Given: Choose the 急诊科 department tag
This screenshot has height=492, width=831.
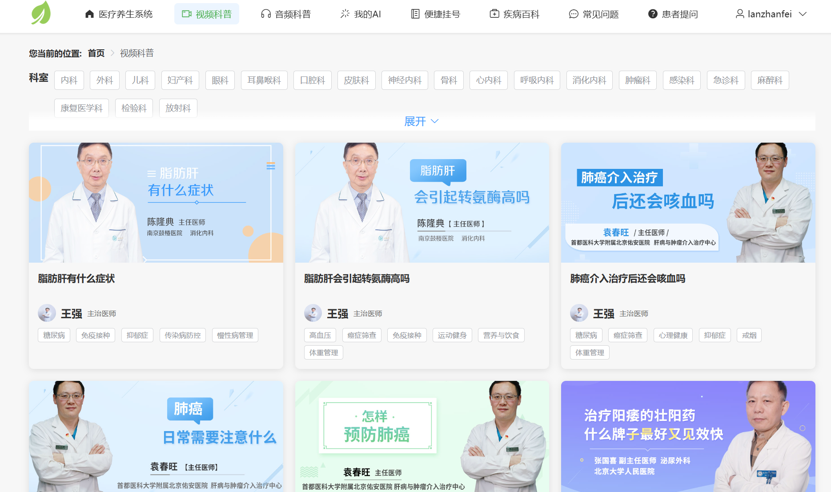Looking at the screenshot, I should point(726,80).
